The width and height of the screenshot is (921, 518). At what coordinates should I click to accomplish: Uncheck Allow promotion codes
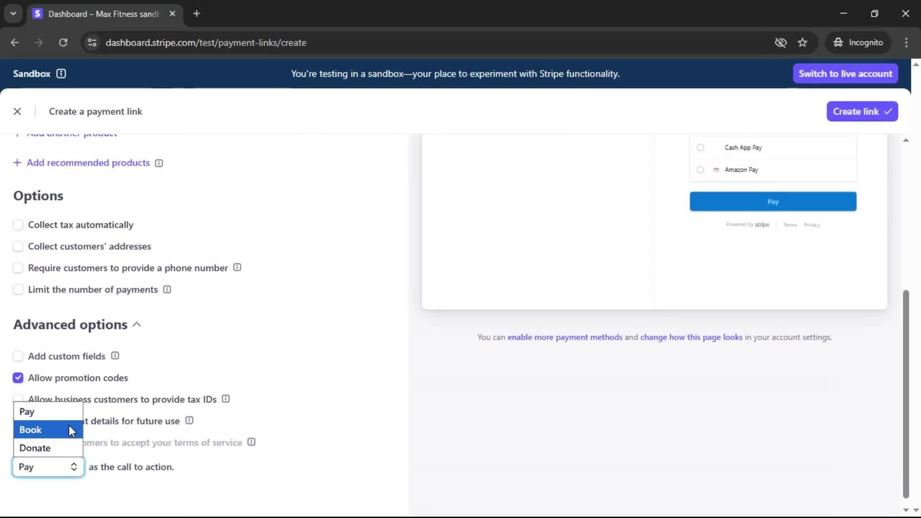point(18,378)
